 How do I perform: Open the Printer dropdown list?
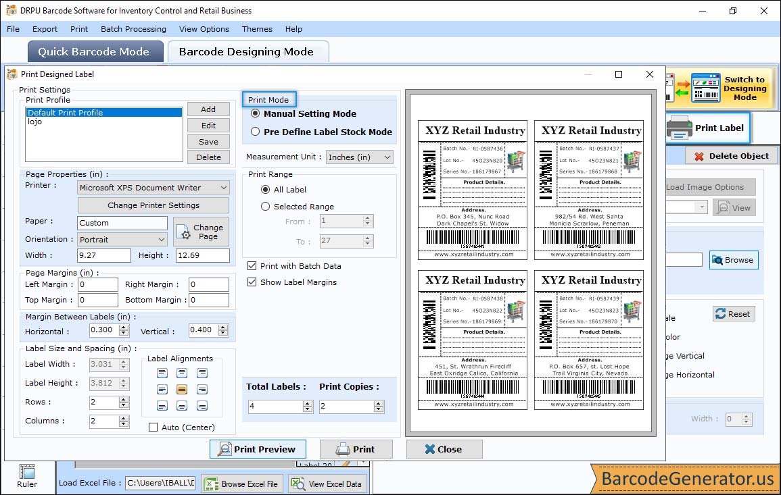click(x=224, y=188)
